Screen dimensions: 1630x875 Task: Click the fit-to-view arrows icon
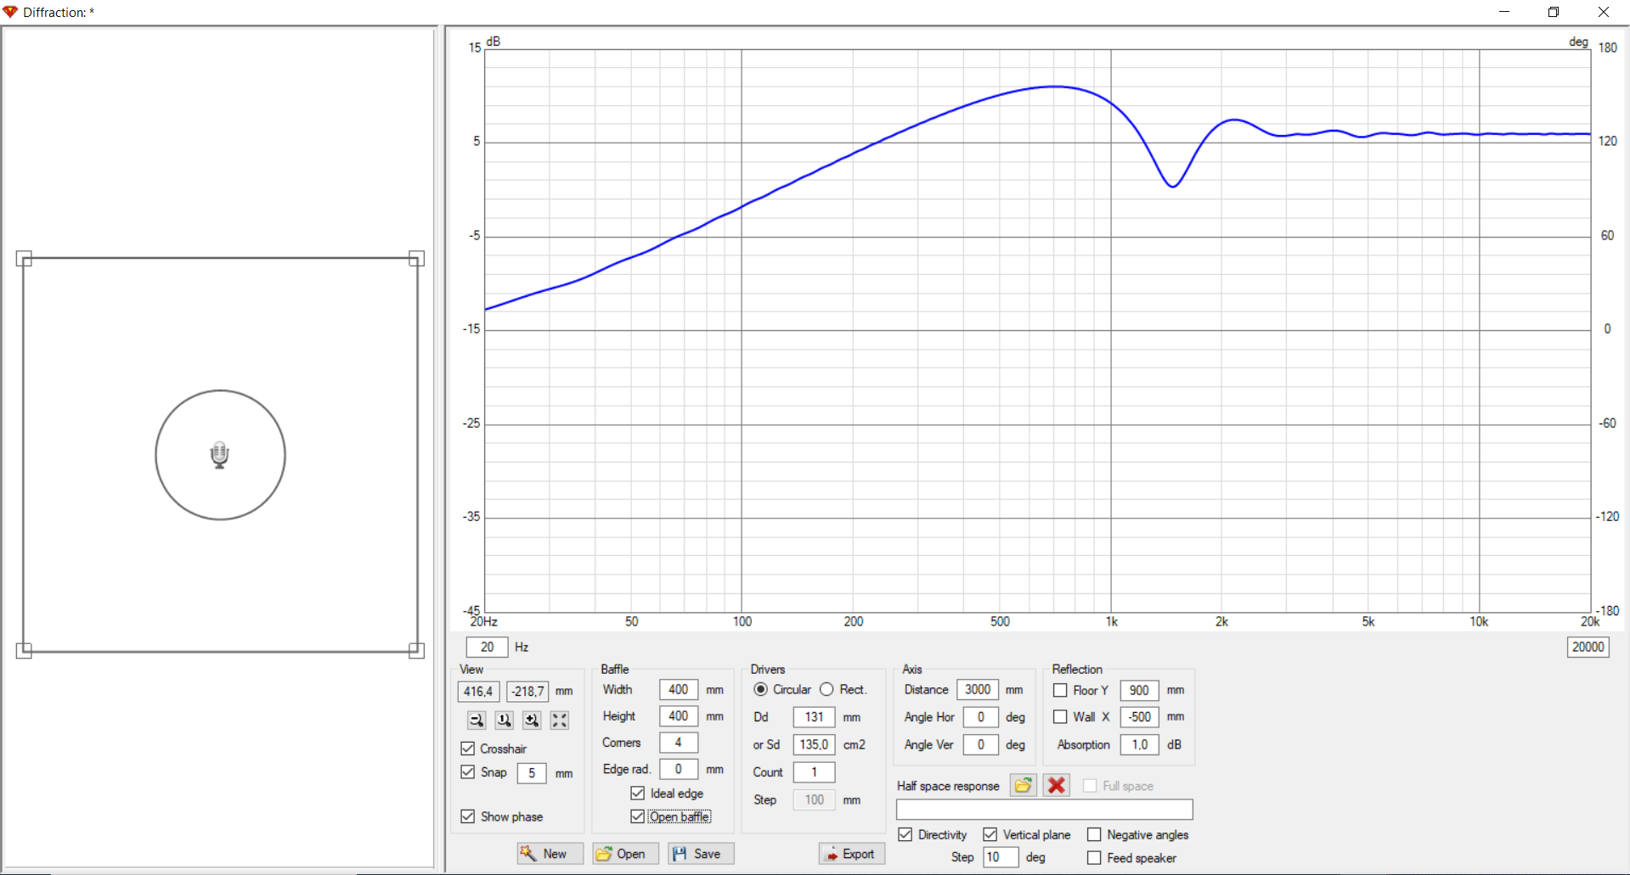[x=559, y=721]
